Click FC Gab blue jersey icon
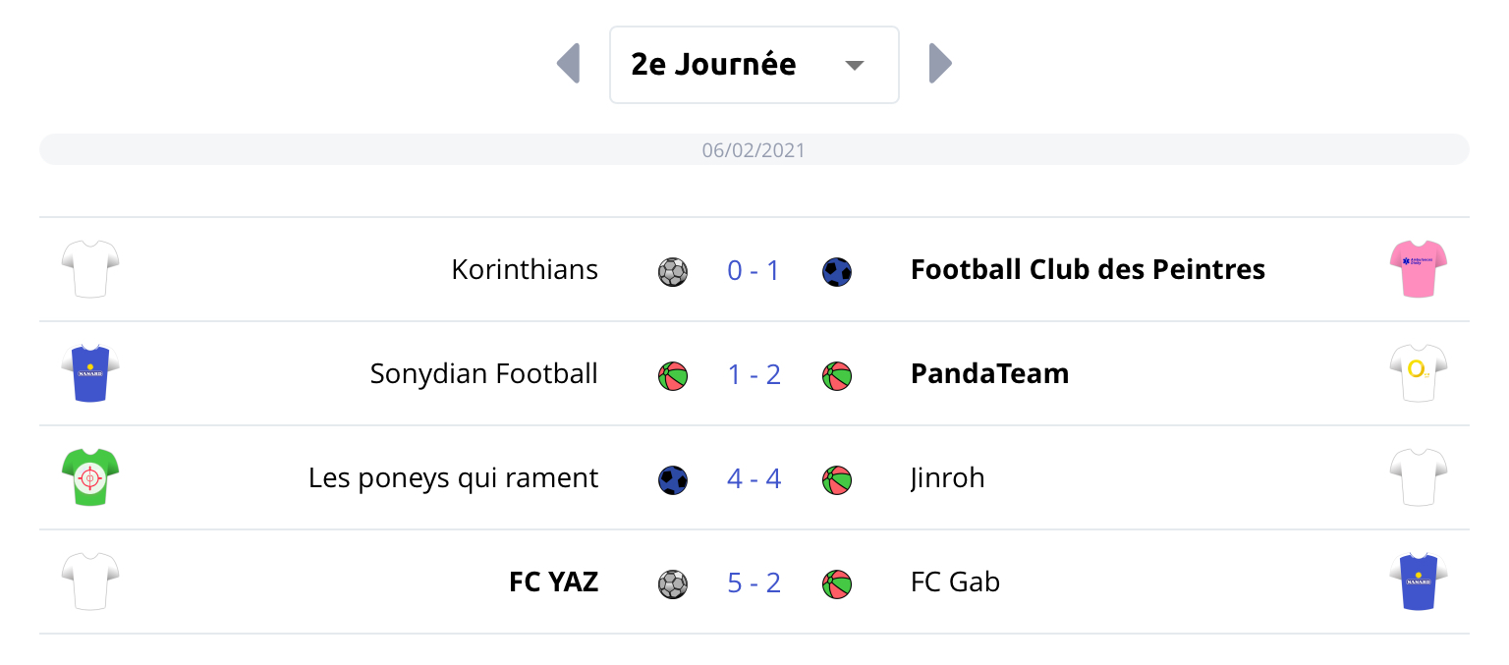1509x665 pixels. point(1419,582)
